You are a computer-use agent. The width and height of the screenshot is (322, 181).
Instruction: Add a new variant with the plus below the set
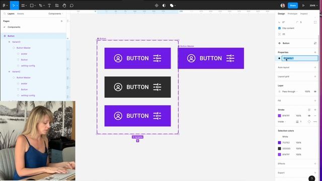point(137,141)
